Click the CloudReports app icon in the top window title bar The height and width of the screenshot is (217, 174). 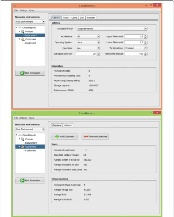14,6
